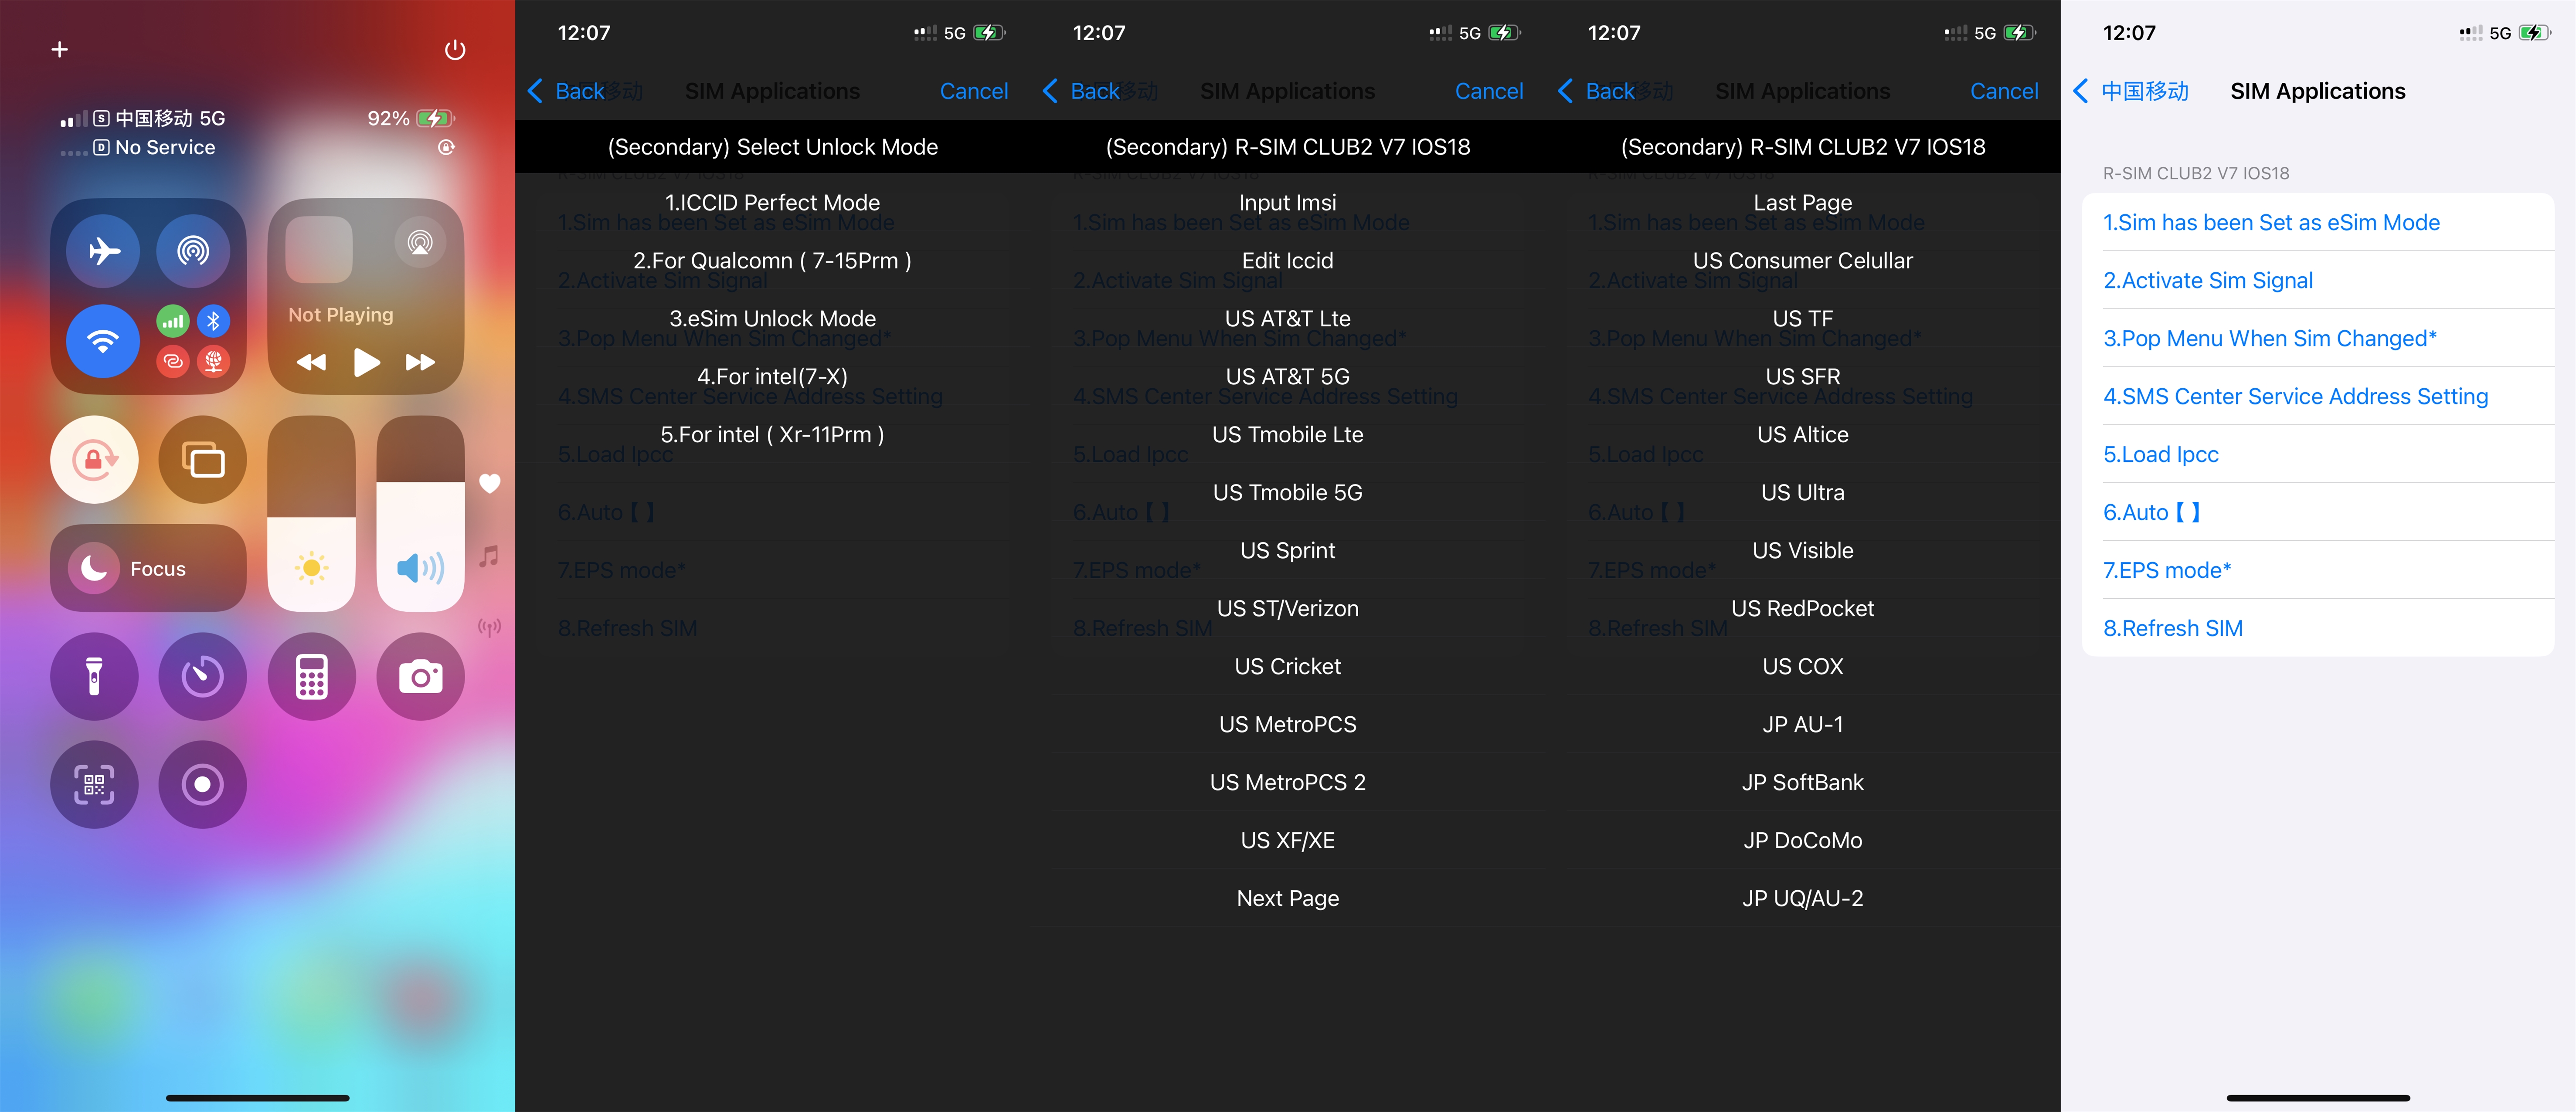Image resolution: width=2576 pixels, height=1112 pixels.
Task: Select US Cricket carrier
Action: pyautogui.click(x=1288, y=667)
